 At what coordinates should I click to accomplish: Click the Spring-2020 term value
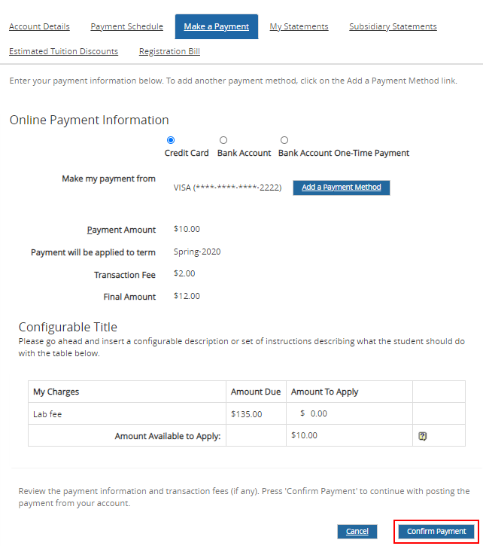click(197, 252)
